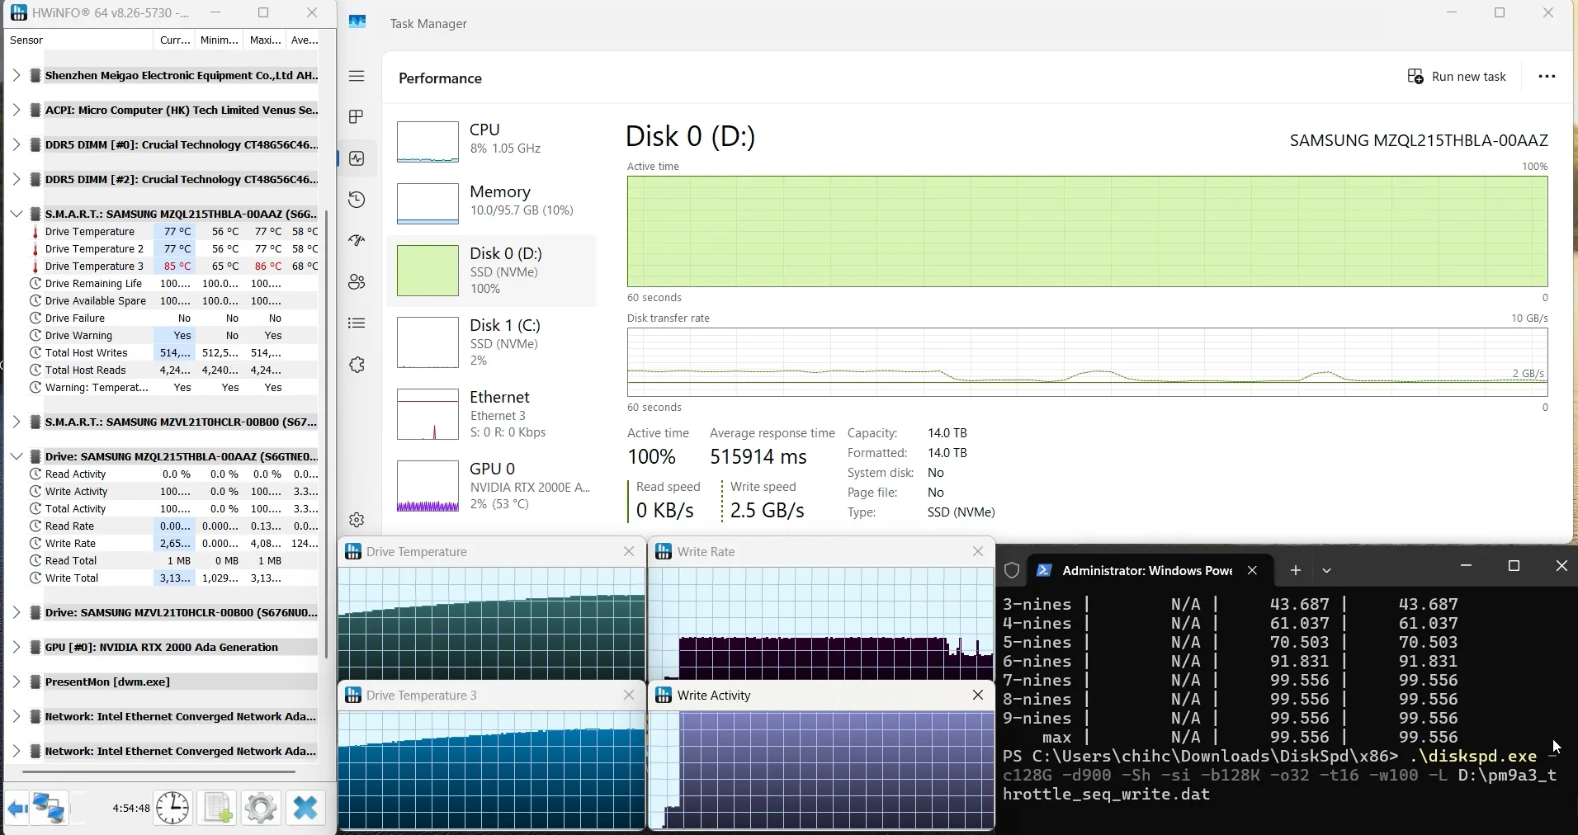The width and height of the screenshot is (1578, 835).
Task: Expand ACPI Micro Computer Venus sensor group
Action: pos(16,110)
